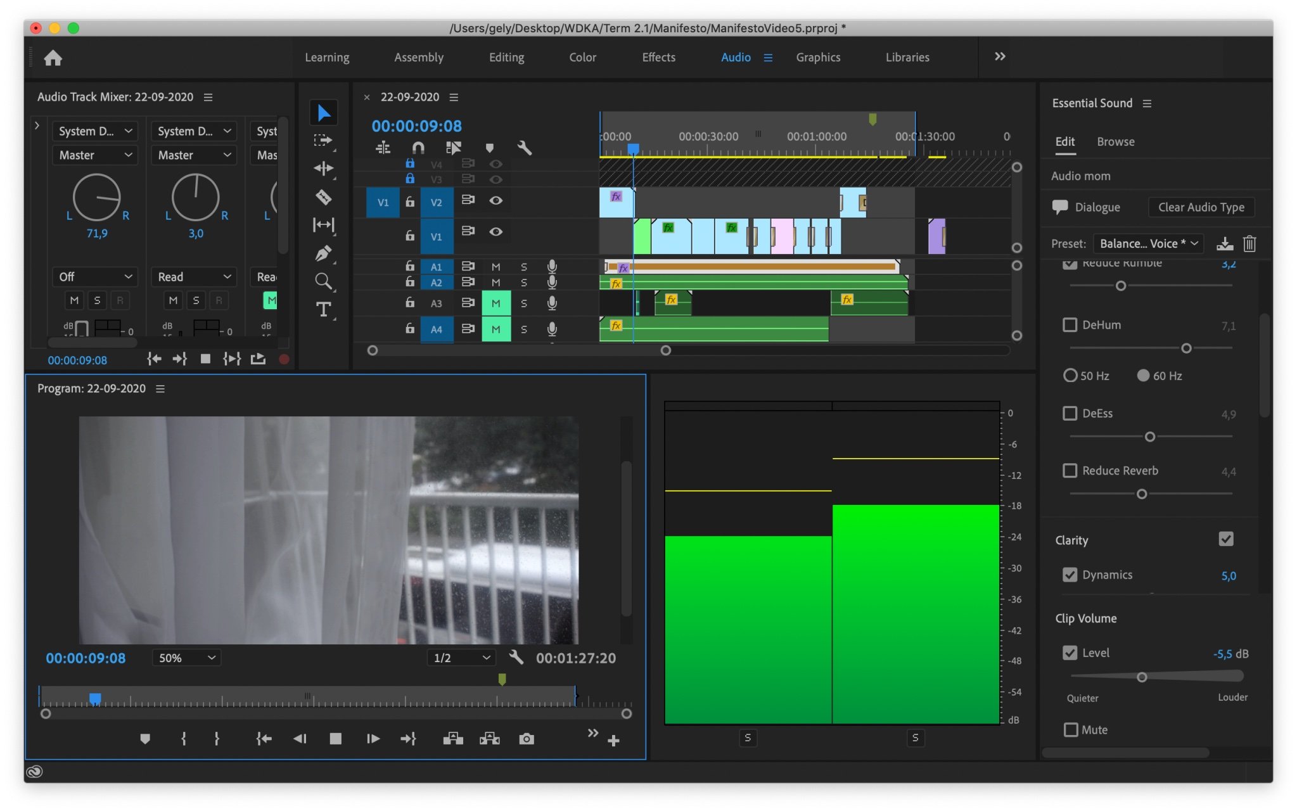The width and height of the screenshot is (1297, 811).
Task: Open second channel Read automation dropdown
Action: (x=194, y=277)
